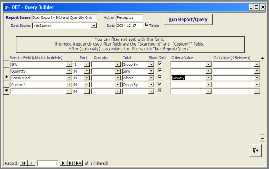
Task: Create new record navigation button
Action: click(x=79, y=163)
